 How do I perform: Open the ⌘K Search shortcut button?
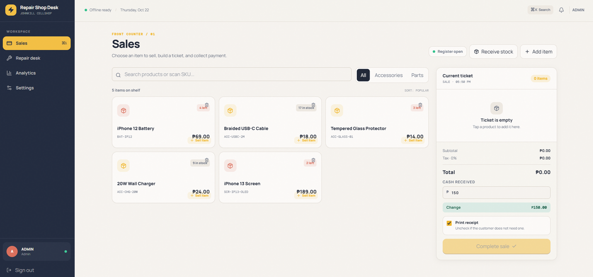(540, 10)
